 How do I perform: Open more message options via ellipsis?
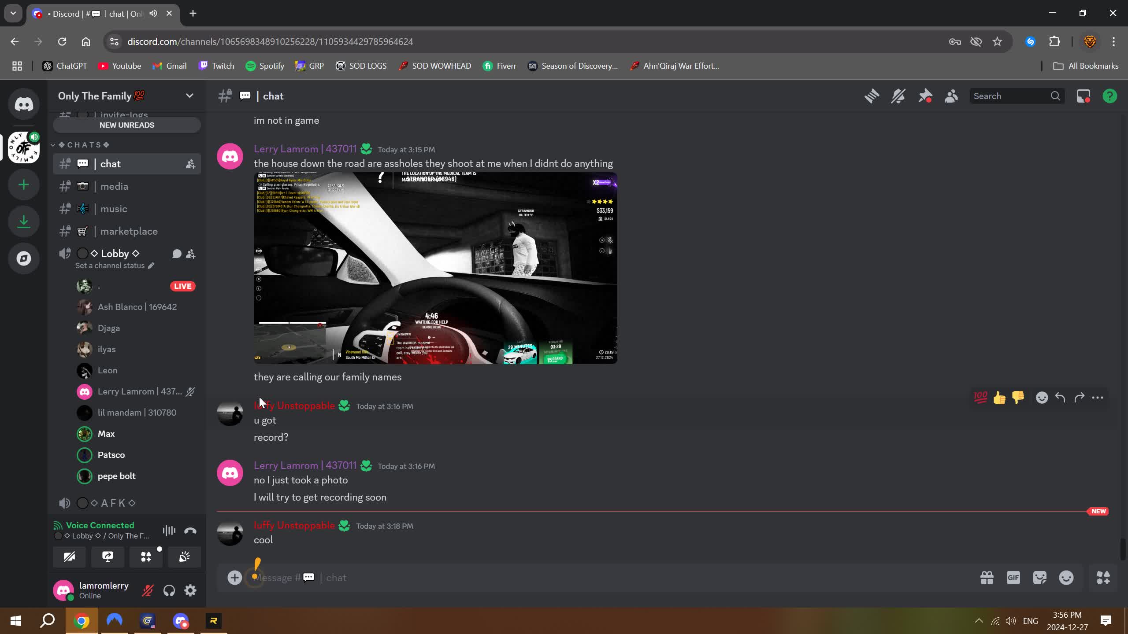pos(1098,398)
